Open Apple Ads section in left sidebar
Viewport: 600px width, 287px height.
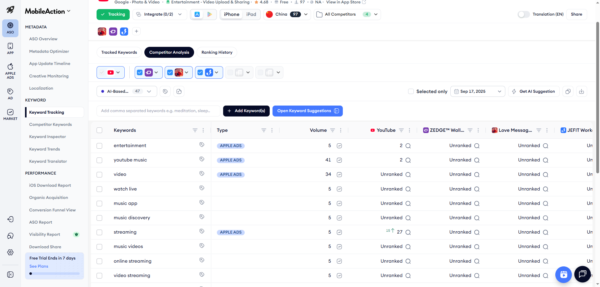pos(10,71)
